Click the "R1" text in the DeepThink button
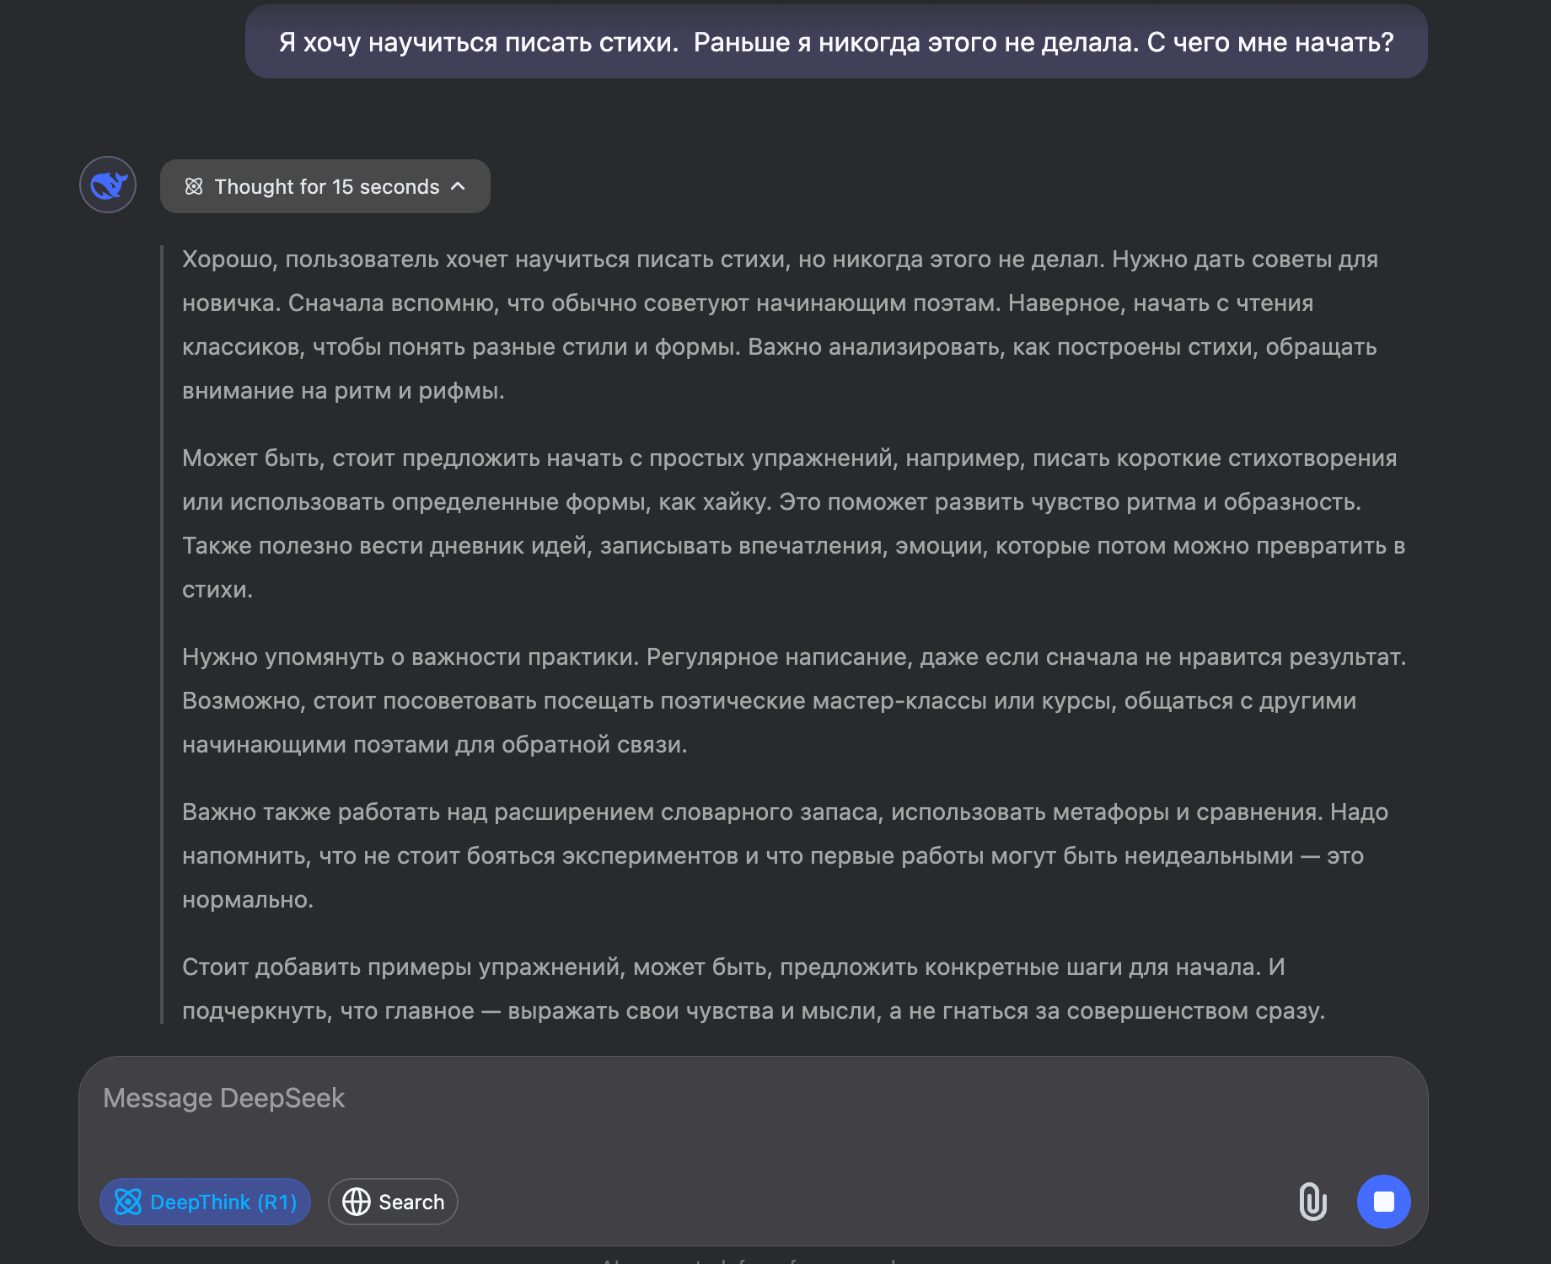Image resolution: width=1551 pixels, height=1264 pixels. click(x=277, y=1202)
